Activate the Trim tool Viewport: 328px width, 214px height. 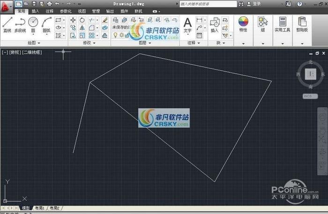(x=91, y=20)
